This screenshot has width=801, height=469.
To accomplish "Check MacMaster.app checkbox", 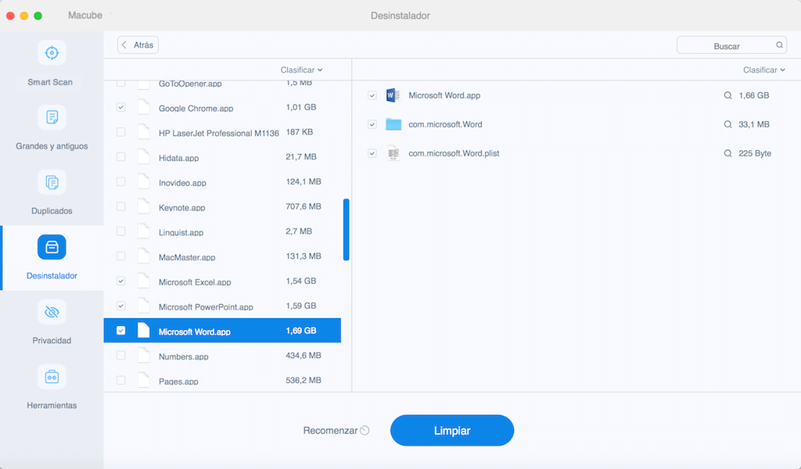I will point(121,256).
